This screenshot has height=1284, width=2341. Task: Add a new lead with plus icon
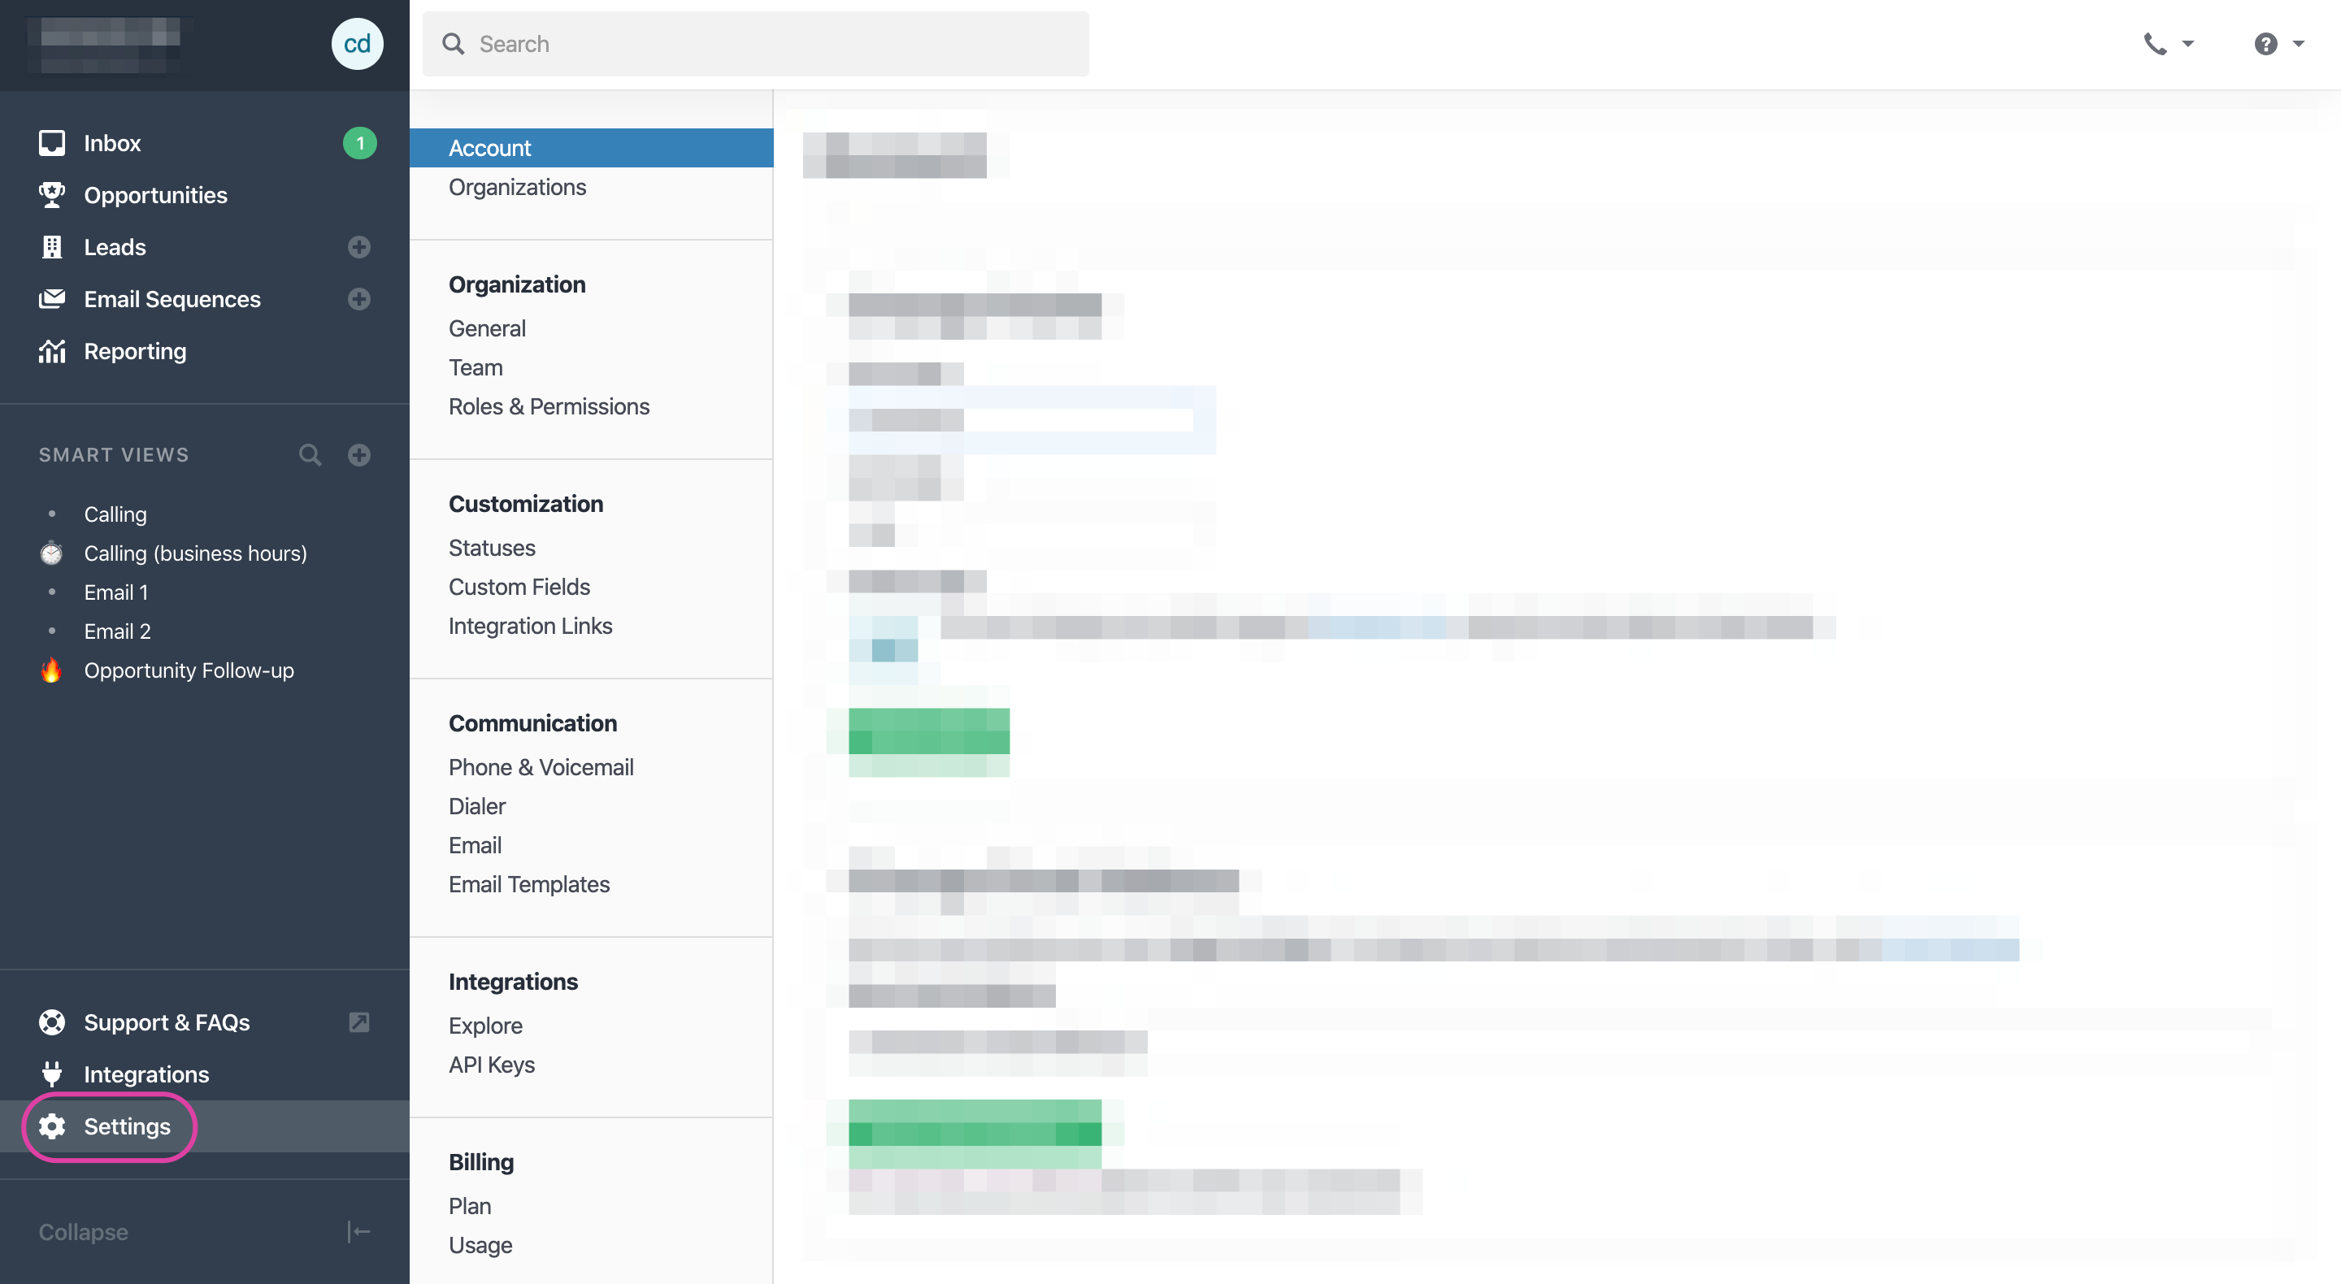pyautogui.click(x=359, y=247)
